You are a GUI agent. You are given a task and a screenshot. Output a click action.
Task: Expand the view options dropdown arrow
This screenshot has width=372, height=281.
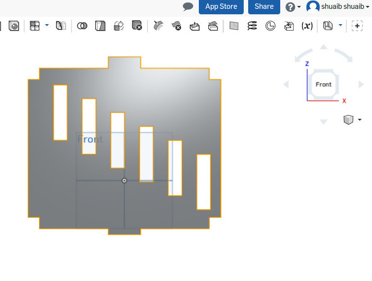point(360,119)
